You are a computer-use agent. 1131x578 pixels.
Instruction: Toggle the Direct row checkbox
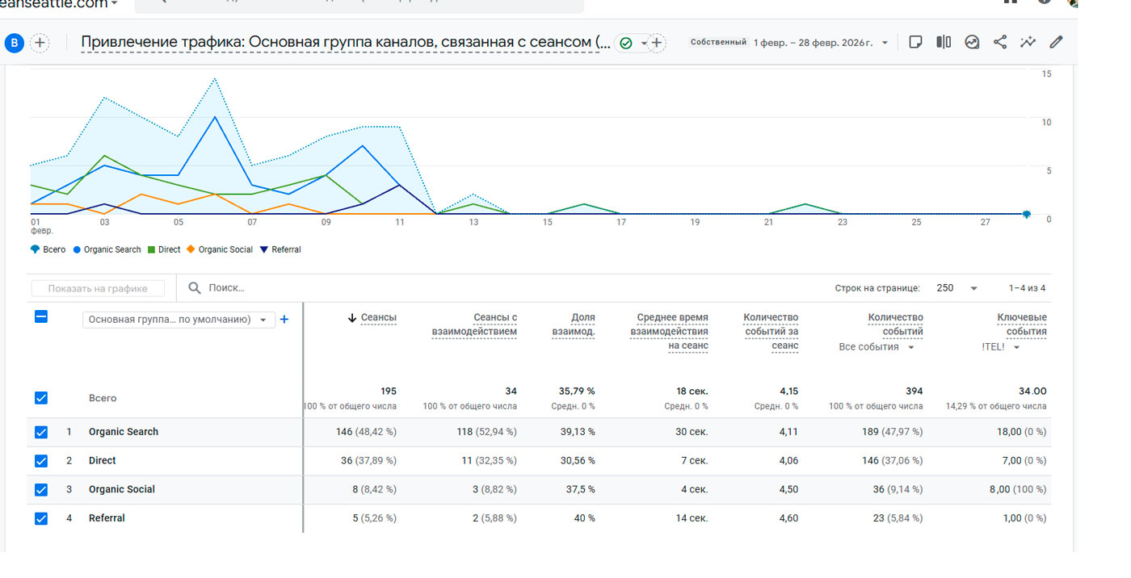pyautogui.click(x=41, y=461)
